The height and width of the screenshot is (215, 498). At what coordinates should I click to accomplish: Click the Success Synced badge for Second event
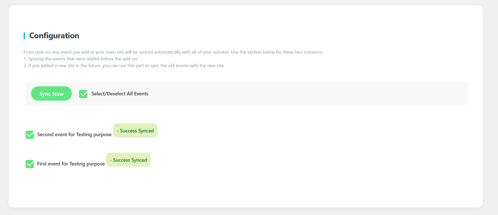[x=135, y=131]
